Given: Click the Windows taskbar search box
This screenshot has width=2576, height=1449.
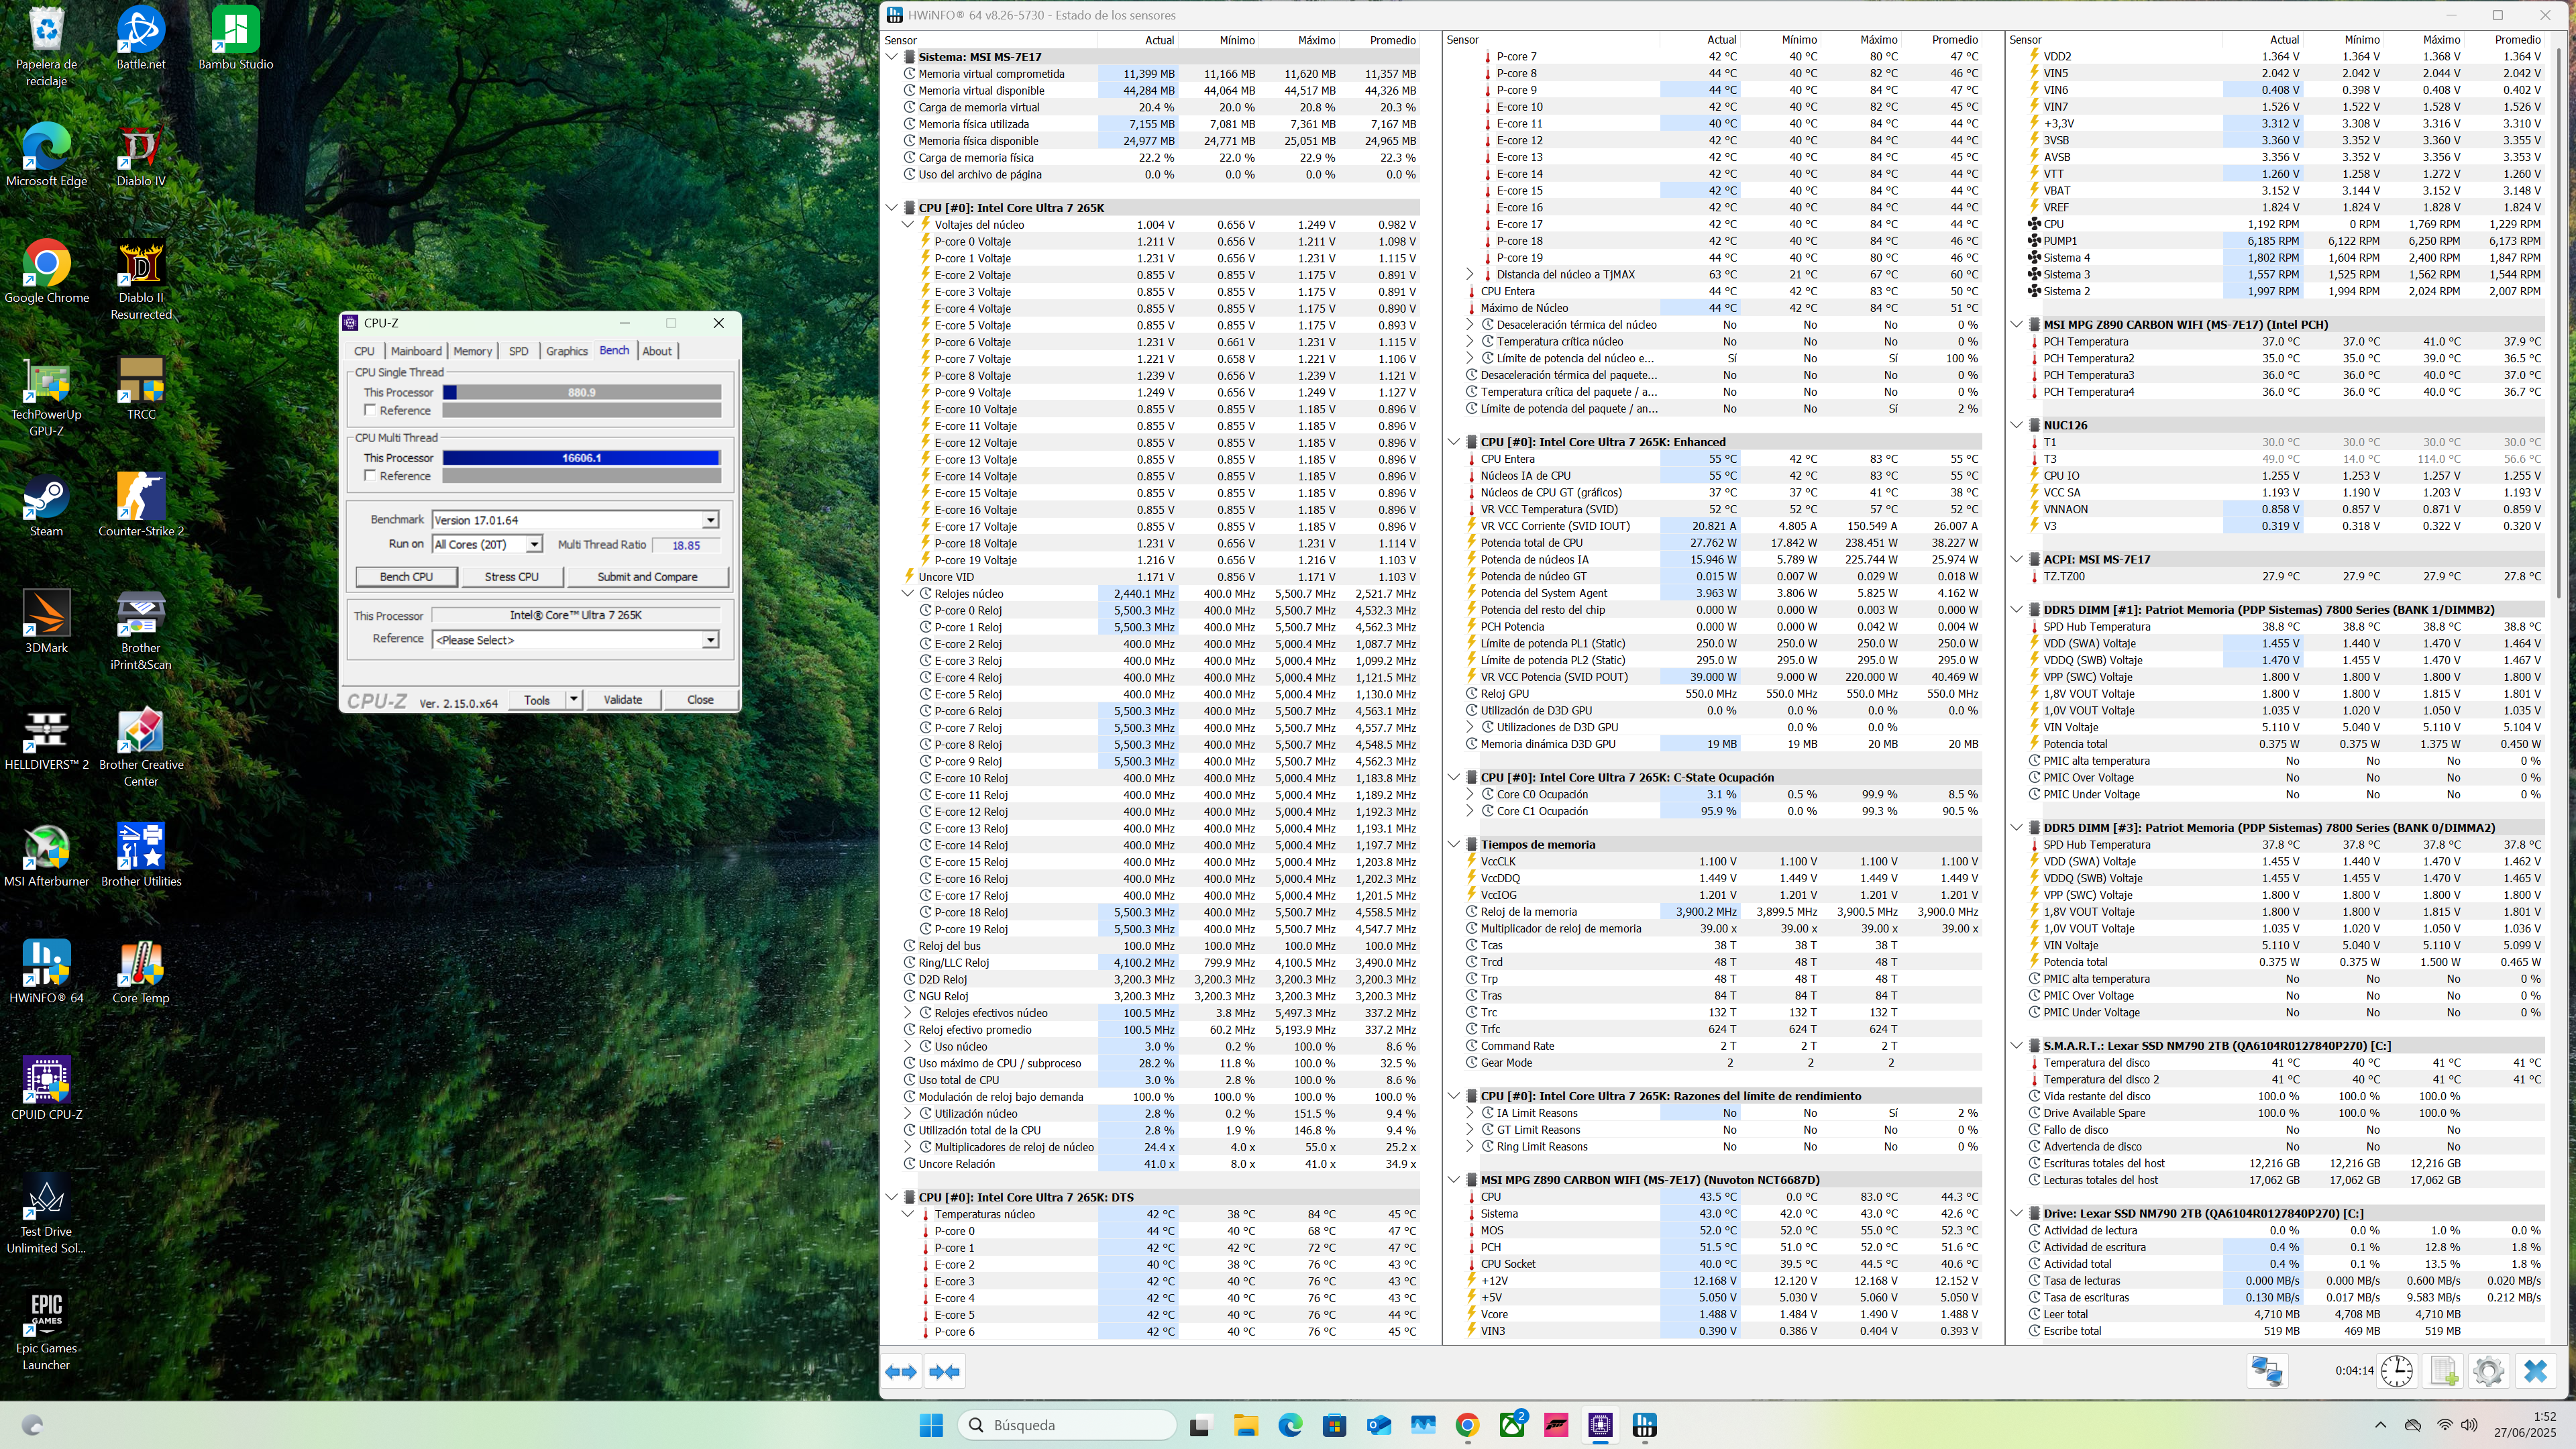Looking at the screenshot, I should (1066, 1425).
